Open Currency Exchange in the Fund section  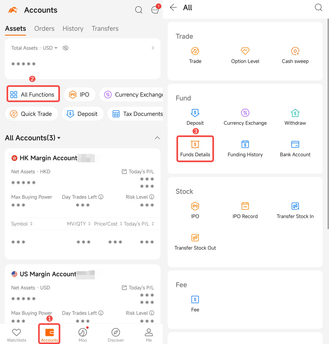coord(245,117)
